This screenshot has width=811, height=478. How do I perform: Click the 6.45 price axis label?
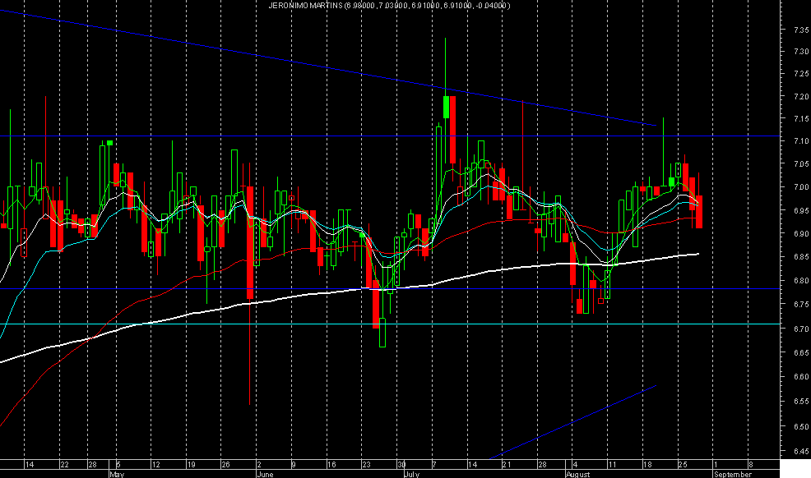[801, 451]
